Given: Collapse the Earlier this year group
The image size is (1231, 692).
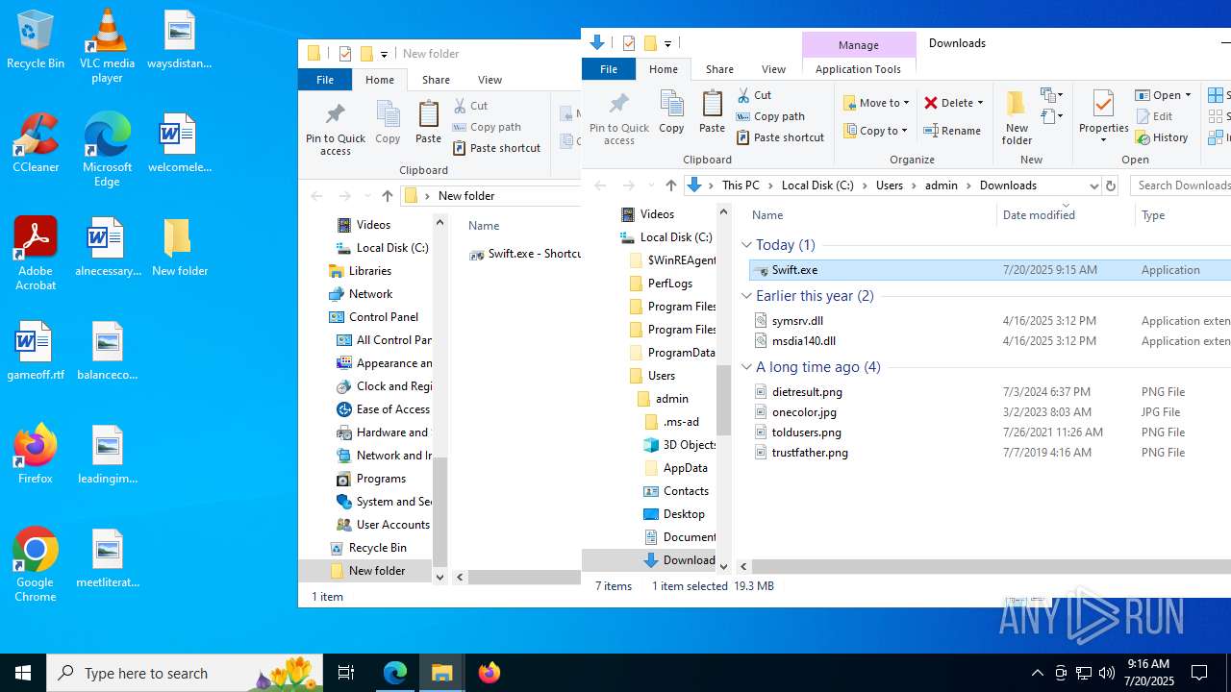Looking at the screenshot, I should (746, 296).
